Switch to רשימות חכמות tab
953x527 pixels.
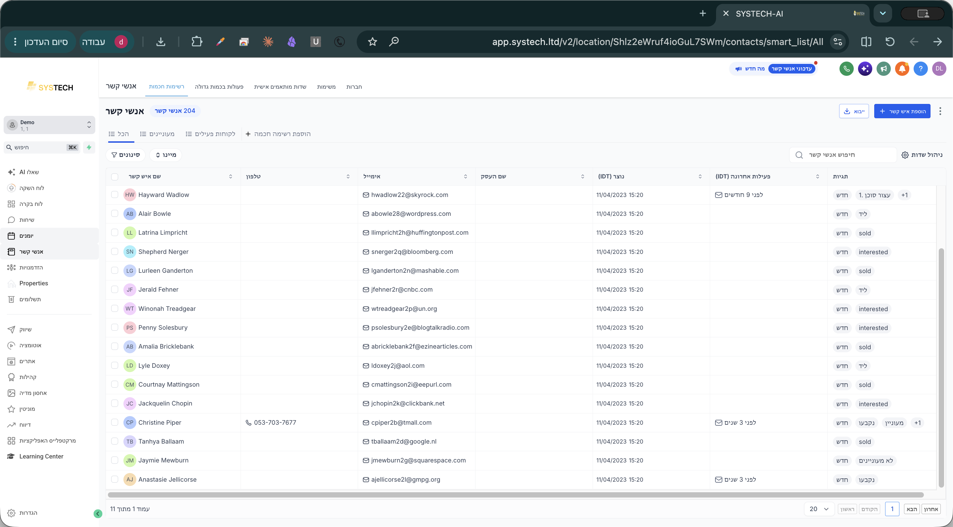tap(166, 87)
